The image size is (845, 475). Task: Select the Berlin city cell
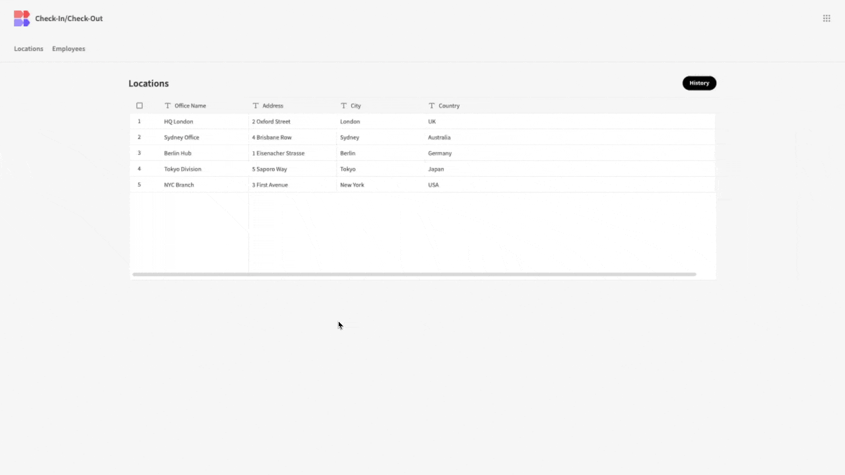[x=380, y=153]
